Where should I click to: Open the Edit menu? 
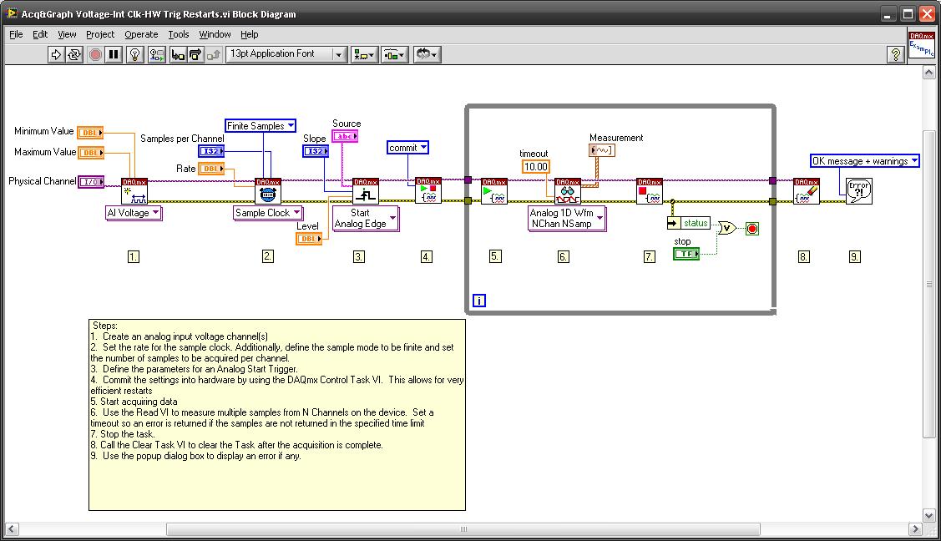(x=40, y=34)
